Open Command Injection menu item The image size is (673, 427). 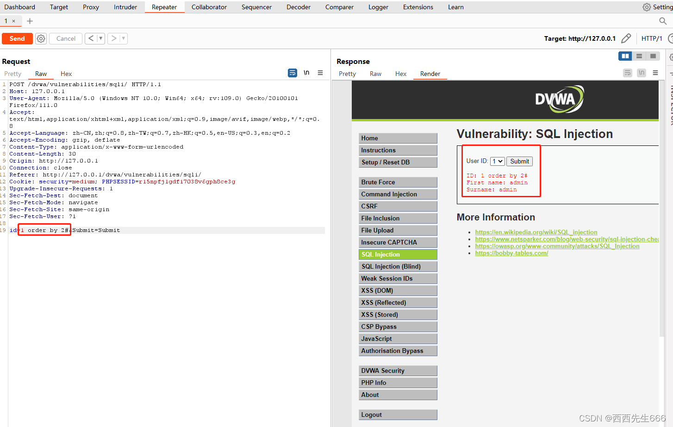398,194
